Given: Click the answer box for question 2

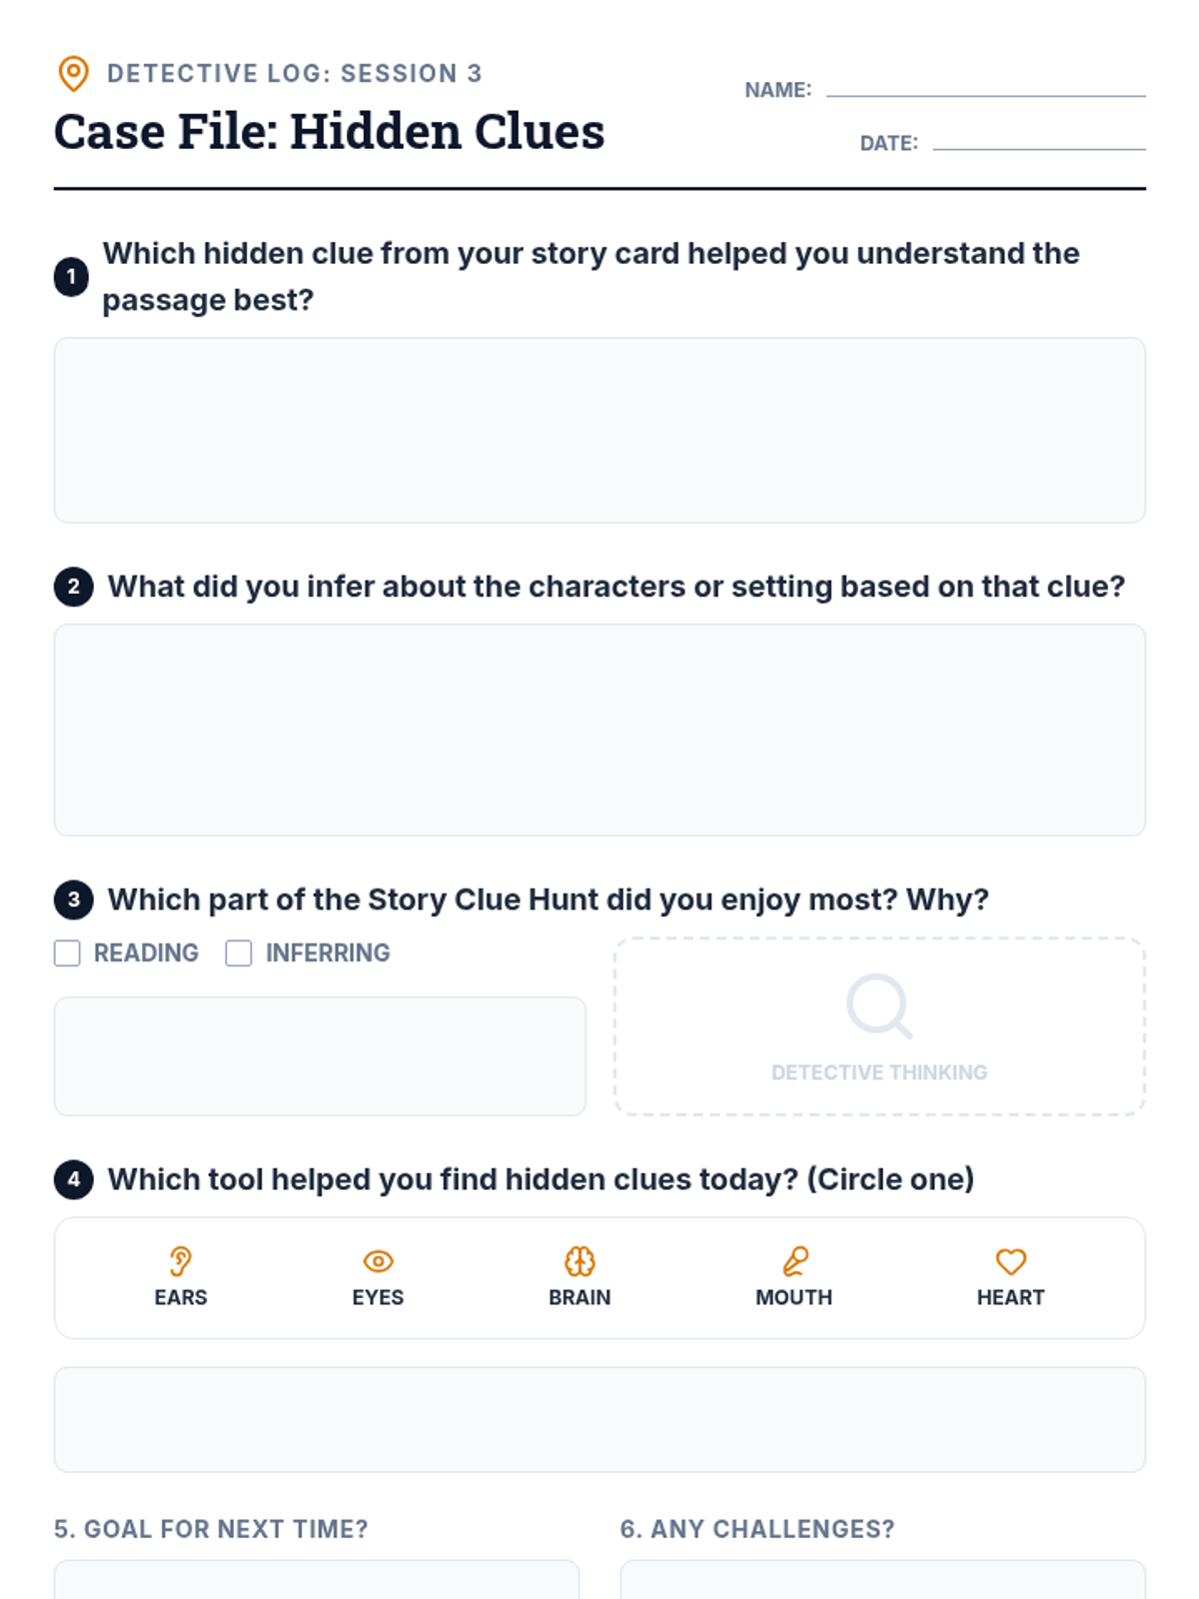Looking at the screenshot, I should (599, 730).
